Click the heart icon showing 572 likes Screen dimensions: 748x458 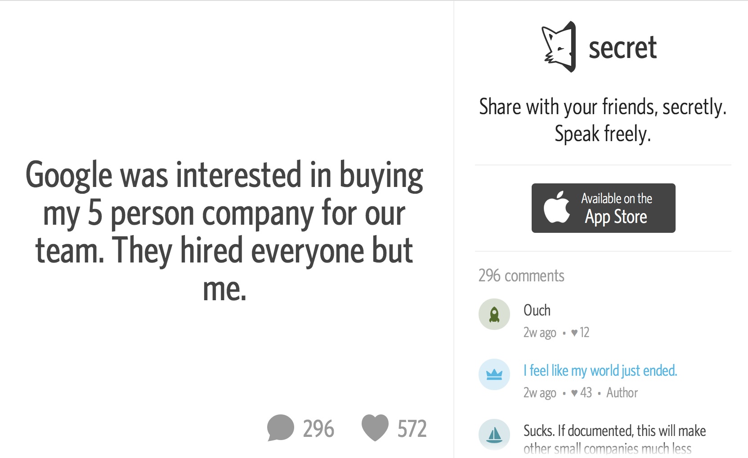[375, 427]
